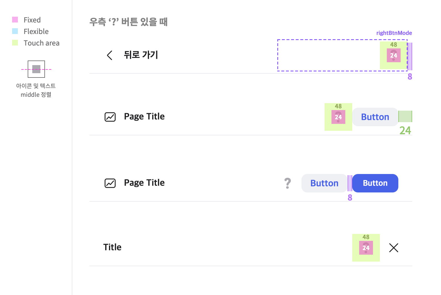Click the X close icon in Title row

coord(394,248)
